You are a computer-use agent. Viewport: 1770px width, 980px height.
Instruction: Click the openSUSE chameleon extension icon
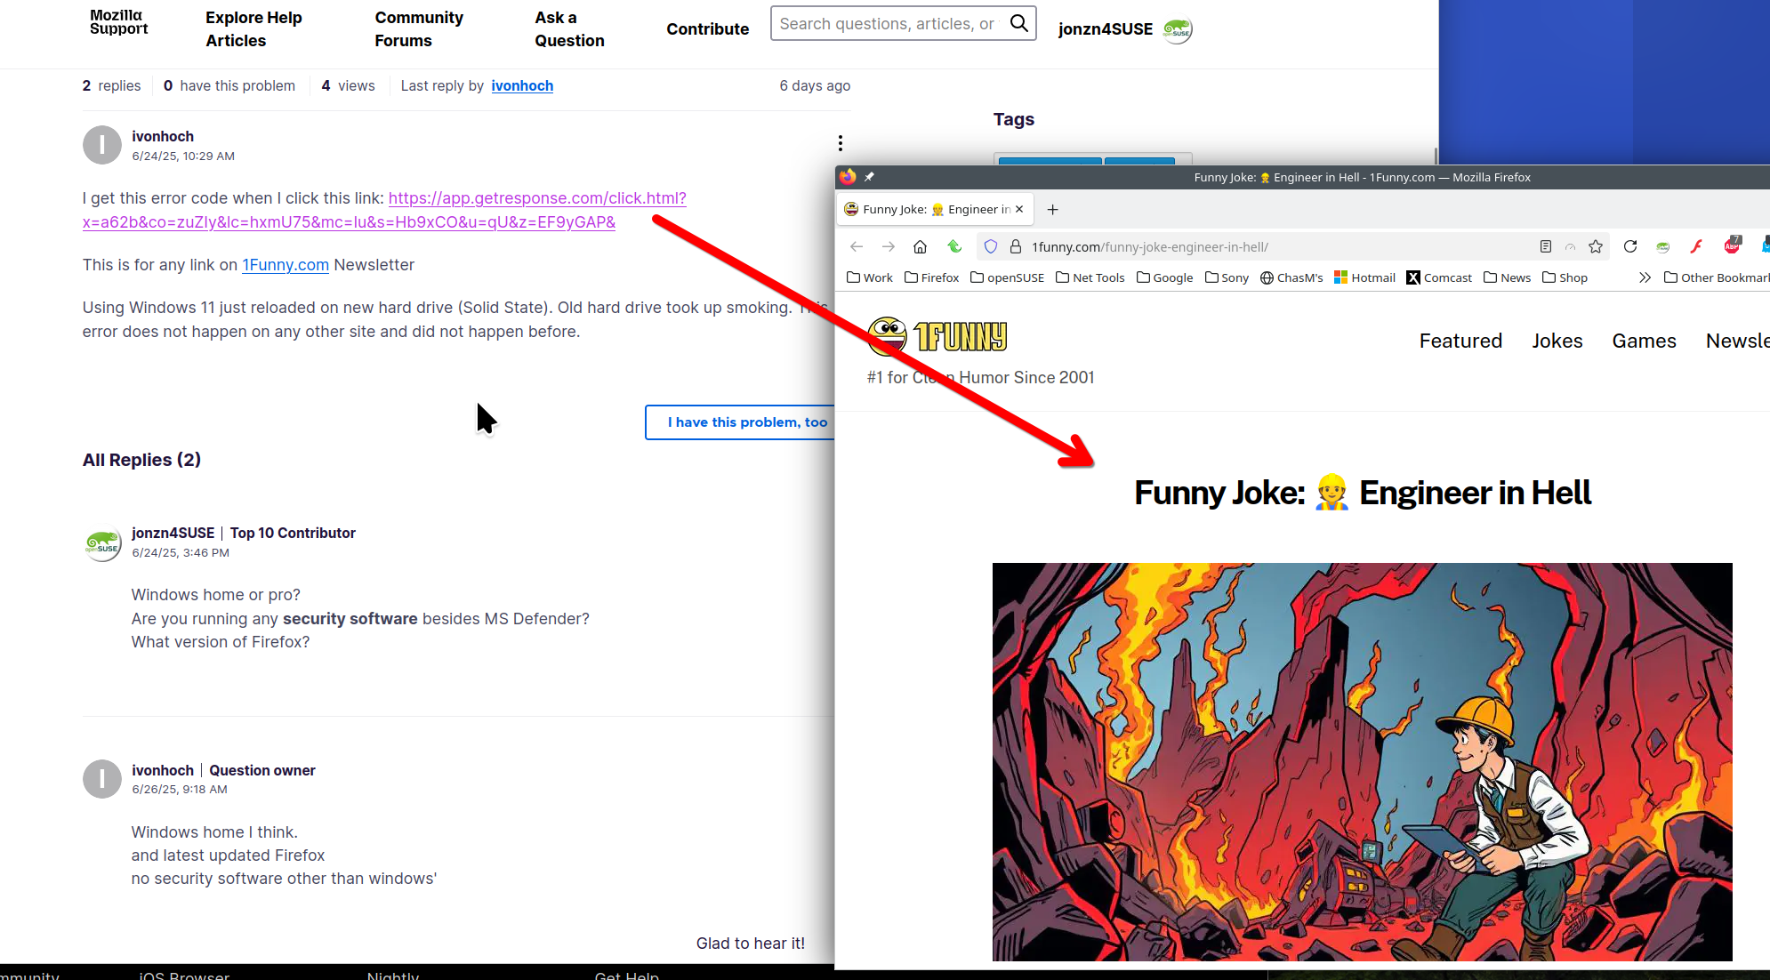coord(1662,247)
